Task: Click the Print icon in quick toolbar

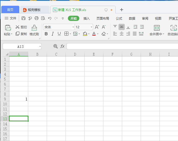Action: 37,18
